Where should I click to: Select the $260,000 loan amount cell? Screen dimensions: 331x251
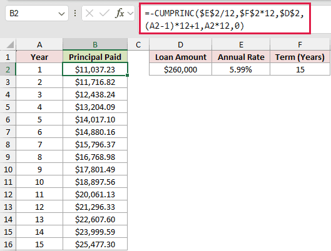point(180,69)
